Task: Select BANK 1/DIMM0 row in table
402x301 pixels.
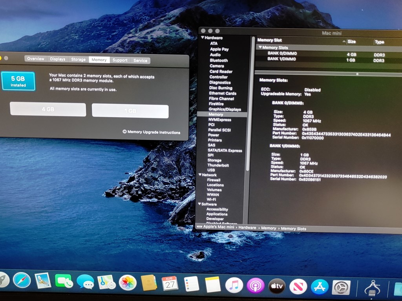Action: 281,59
